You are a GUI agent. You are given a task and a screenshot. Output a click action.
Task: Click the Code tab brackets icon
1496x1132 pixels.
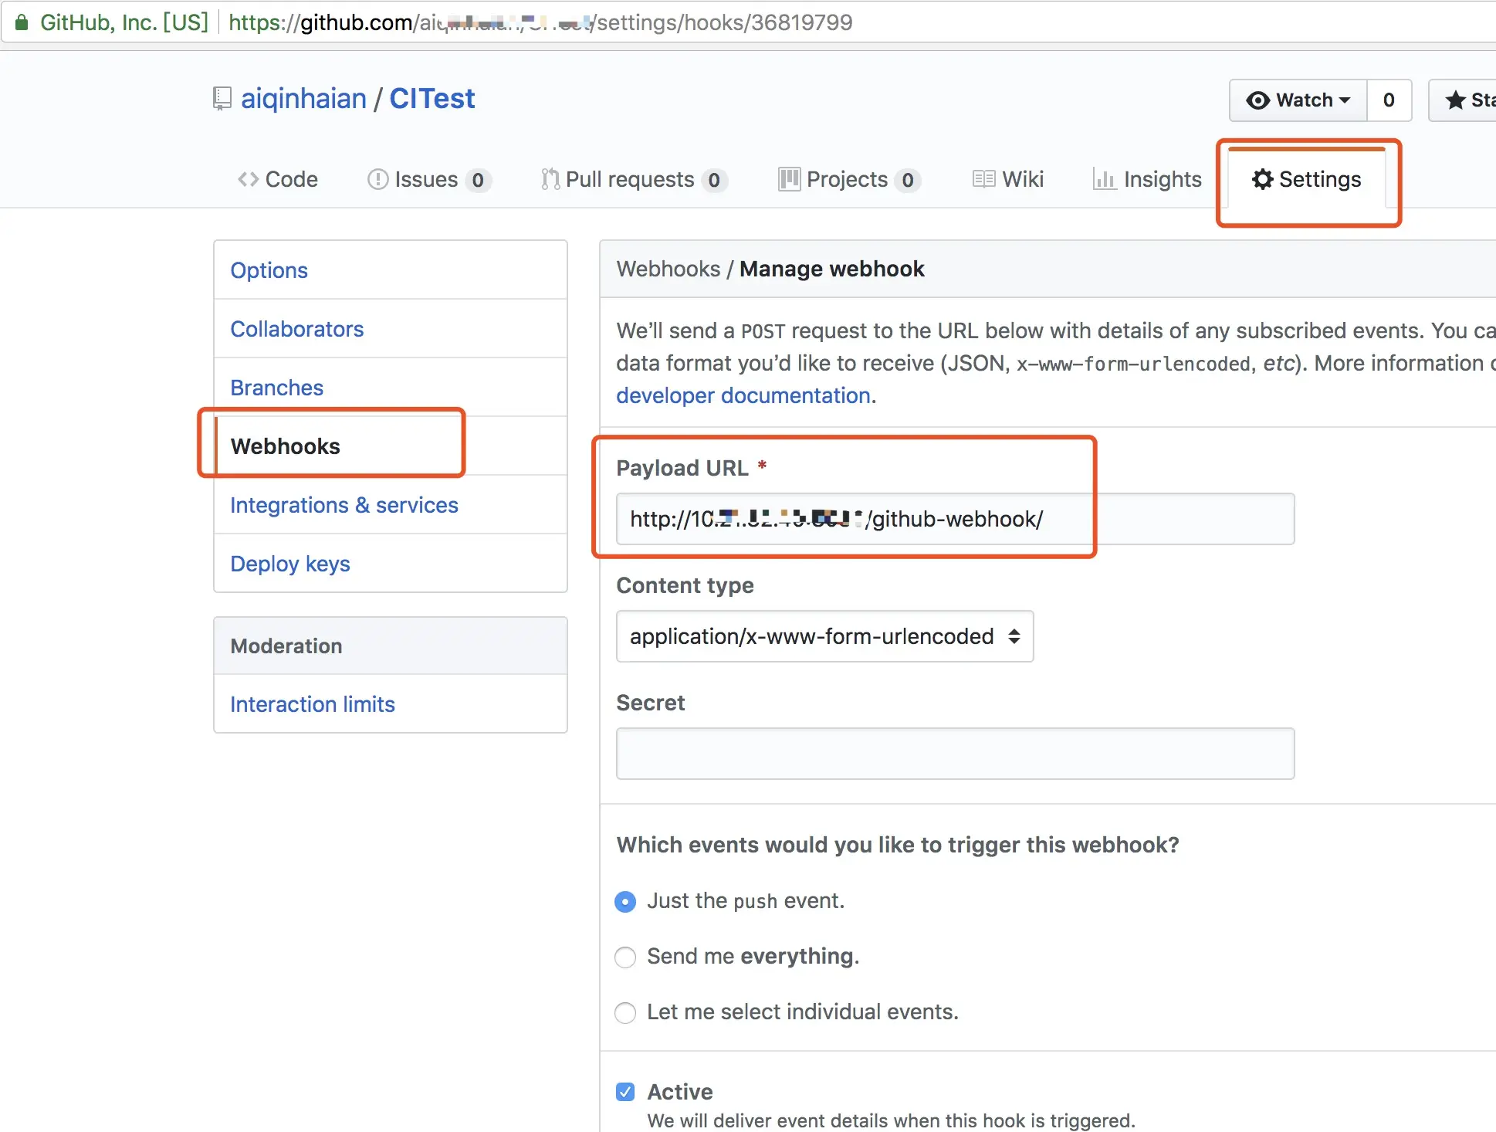pos(248,179)
